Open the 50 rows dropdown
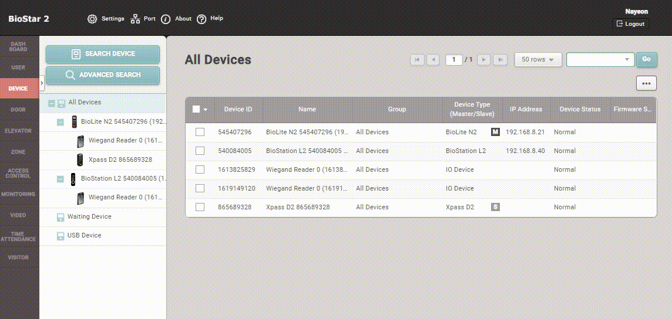The width and height of the screenshot is (672, 319). point(538,60)
